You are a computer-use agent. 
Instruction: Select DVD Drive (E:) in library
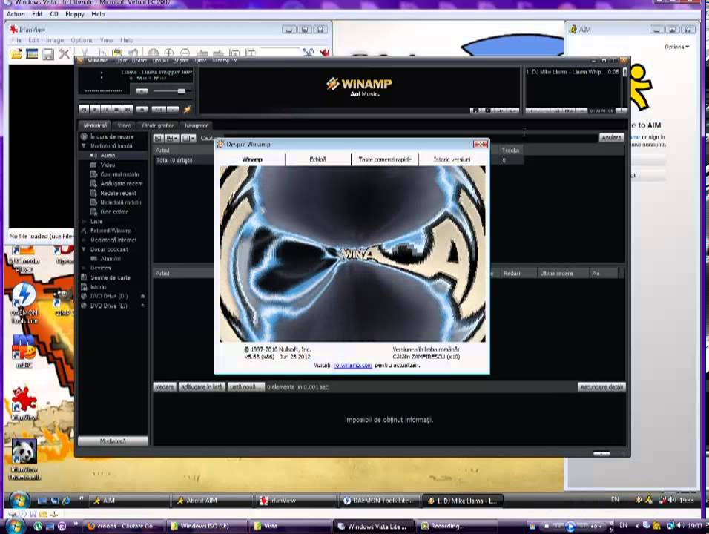[x=108, y=306]
